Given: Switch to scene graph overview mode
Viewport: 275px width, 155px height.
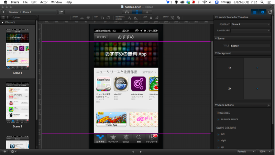Looking at the screenshot, I should (x=127, y=12).
